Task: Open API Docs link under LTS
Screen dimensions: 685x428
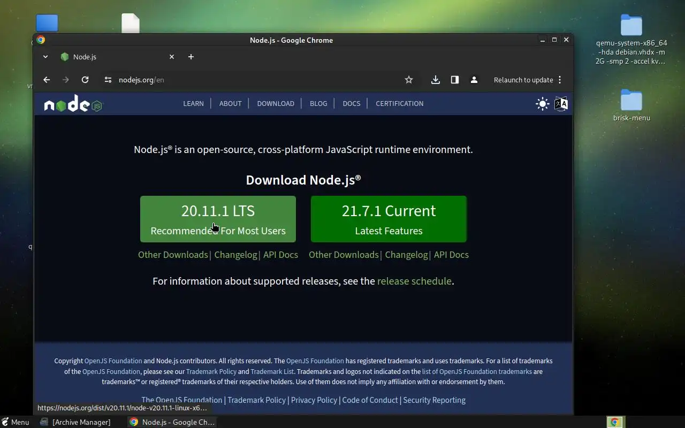Action: (x=280, y=255)
